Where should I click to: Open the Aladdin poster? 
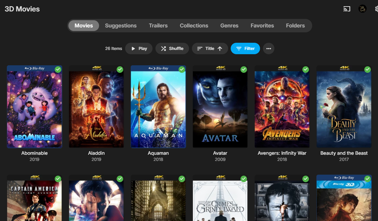pyautogui.click(x=96, y=106)
